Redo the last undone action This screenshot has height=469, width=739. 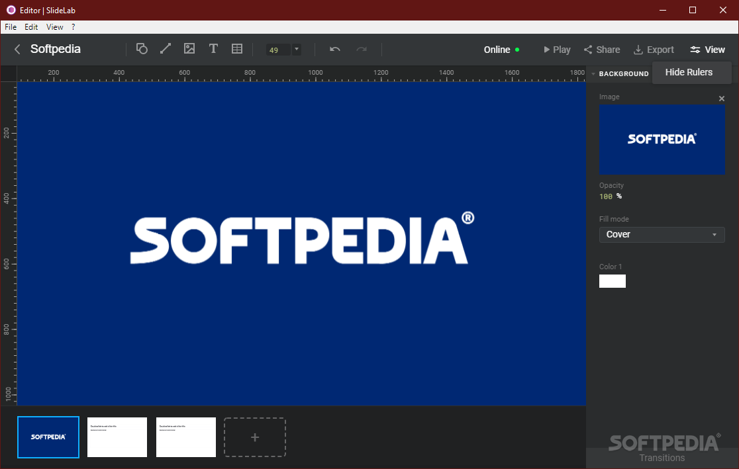click(x=362, y=50)
